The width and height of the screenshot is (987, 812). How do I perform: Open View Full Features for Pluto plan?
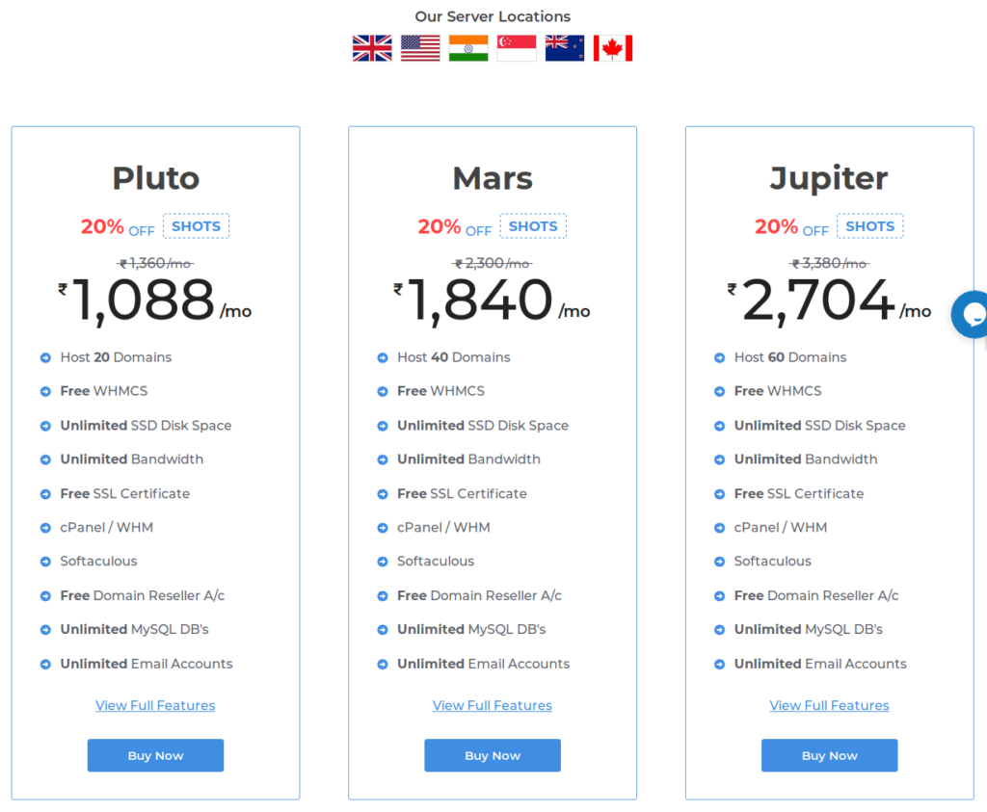click(155, 706)
